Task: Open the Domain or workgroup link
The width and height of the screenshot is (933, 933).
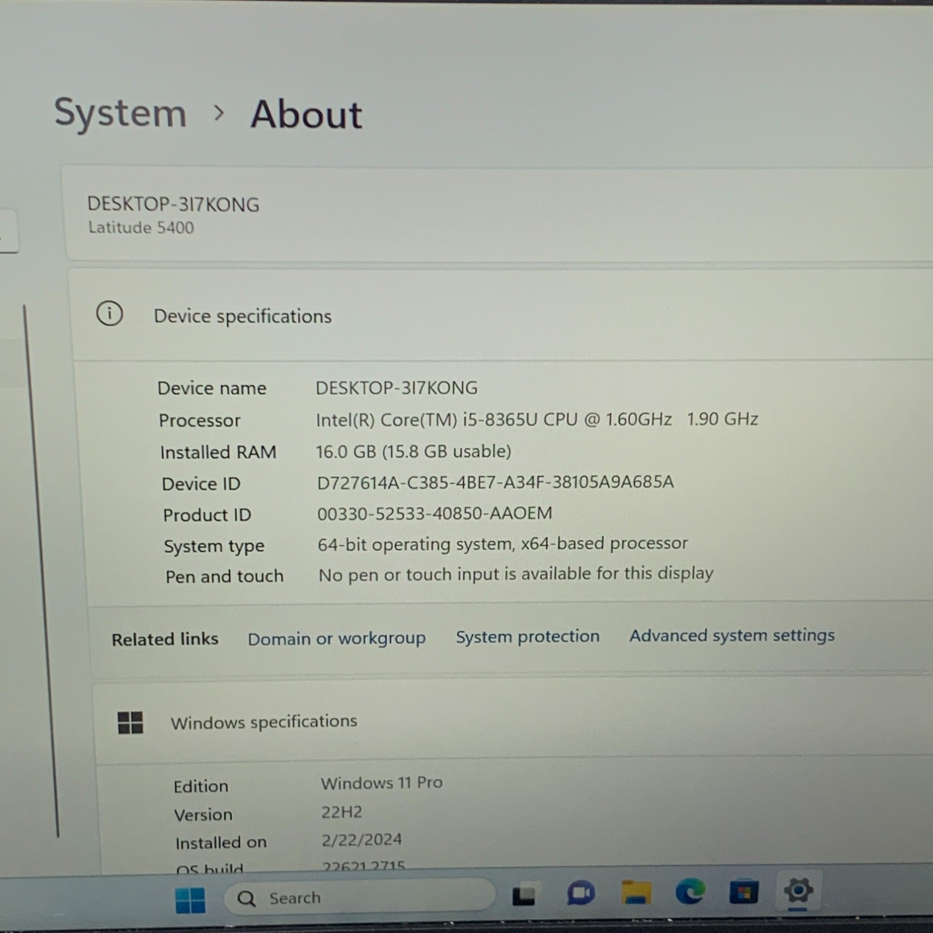Action: (x=337, y=639)
